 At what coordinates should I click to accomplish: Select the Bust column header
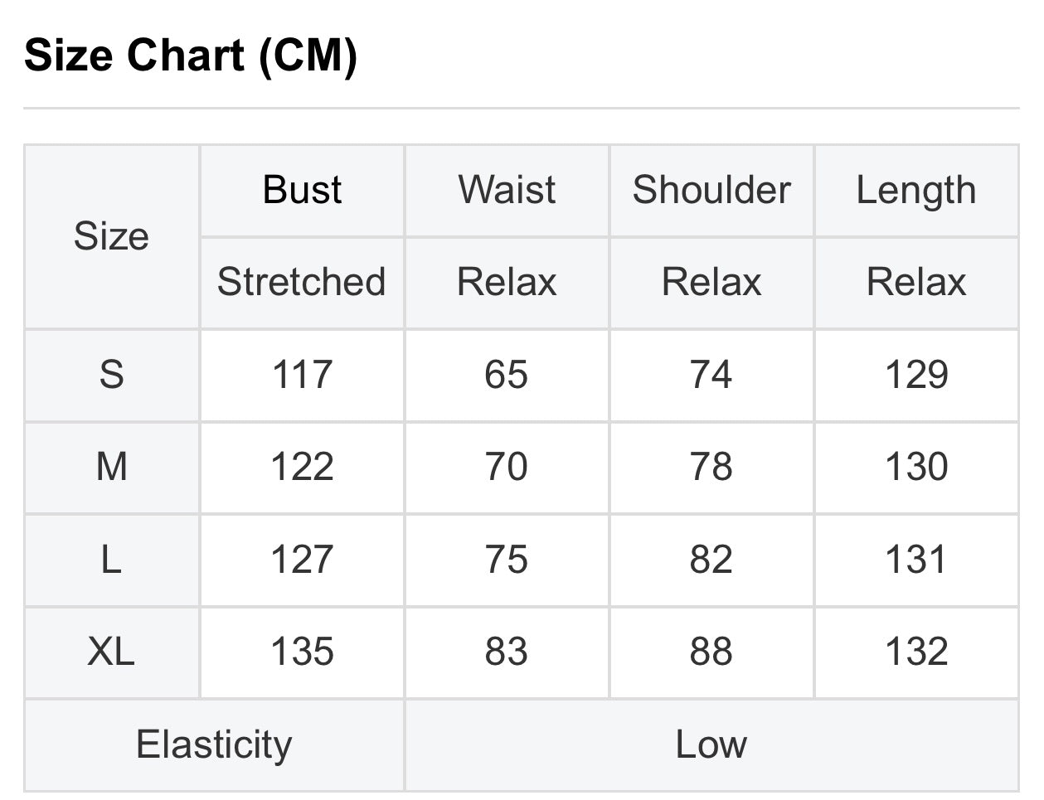pos(302,190)
